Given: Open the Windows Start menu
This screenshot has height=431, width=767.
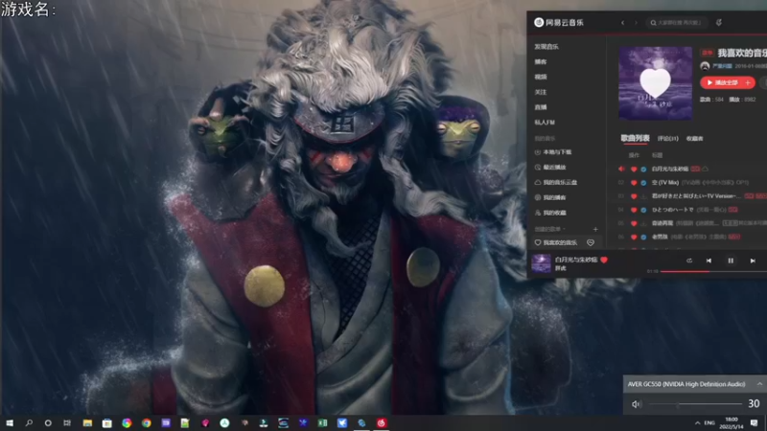Looking at the screenshot, I should [10, 423].
